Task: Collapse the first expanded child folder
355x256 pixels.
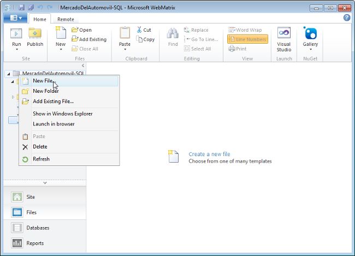Action: click(13, 81)
